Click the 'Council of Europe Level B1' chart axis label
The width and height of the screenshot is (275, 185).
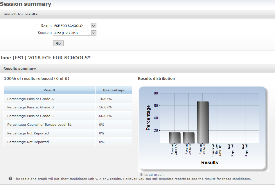(216, 151)
